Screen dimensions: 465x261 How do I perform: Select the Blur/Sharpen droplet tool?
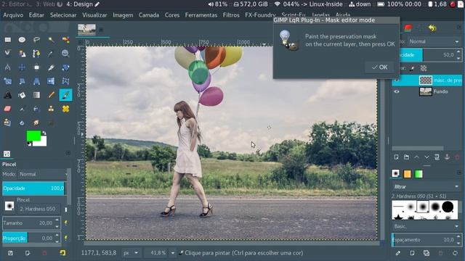[22, 123]
